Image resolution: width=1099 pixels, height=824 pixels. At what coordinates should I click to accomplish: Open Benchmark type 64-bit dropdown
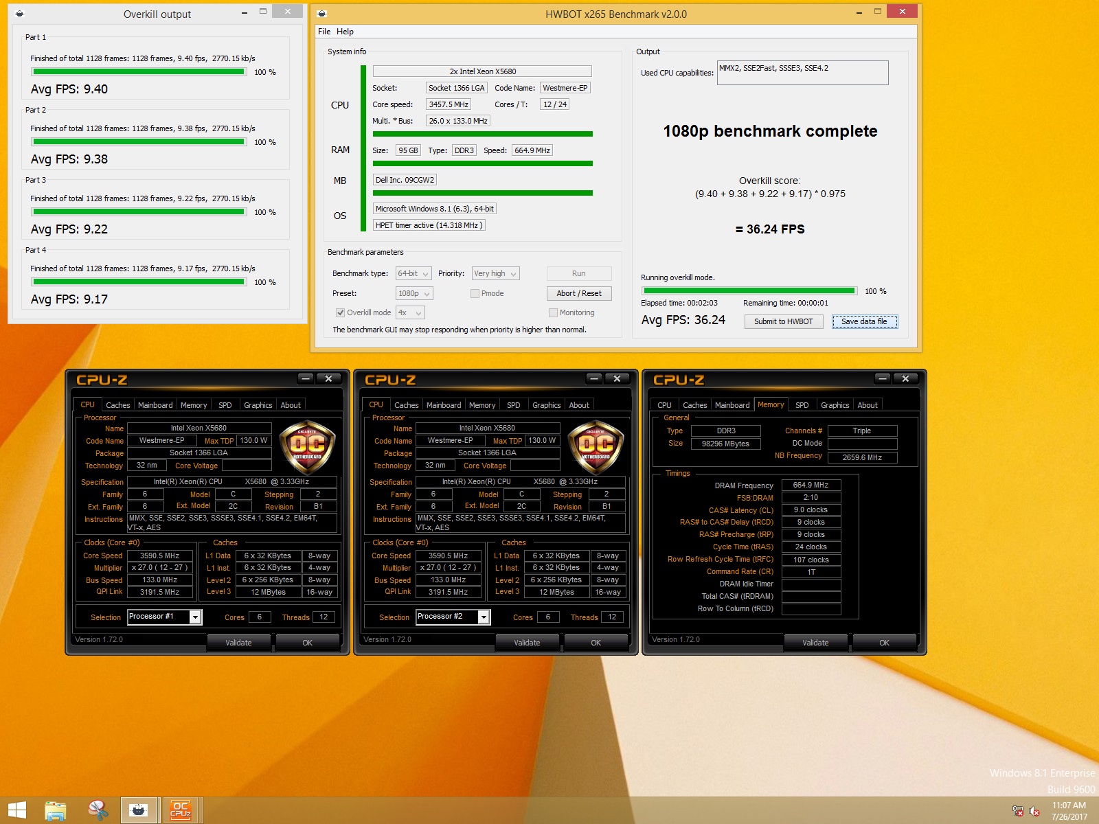pos(413,273)
